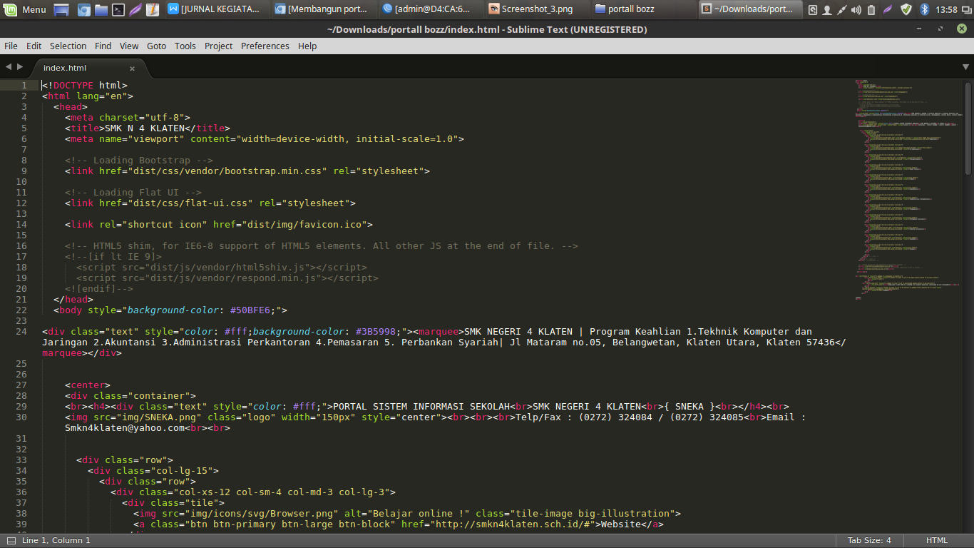The height and width of the screenshot is (548, 974).
Task: Launch the Chromium browser from the panel
Action: click(83, 9)
